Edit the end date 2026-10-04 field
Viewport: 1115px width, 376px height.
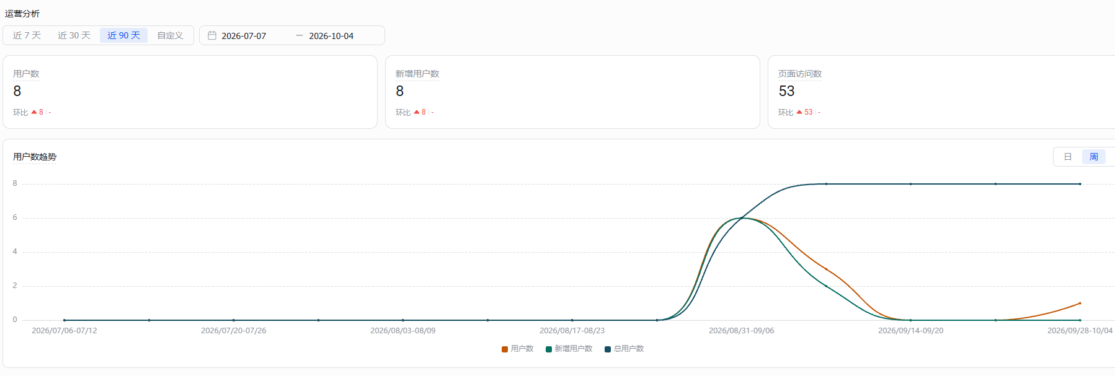pos(331,36)
